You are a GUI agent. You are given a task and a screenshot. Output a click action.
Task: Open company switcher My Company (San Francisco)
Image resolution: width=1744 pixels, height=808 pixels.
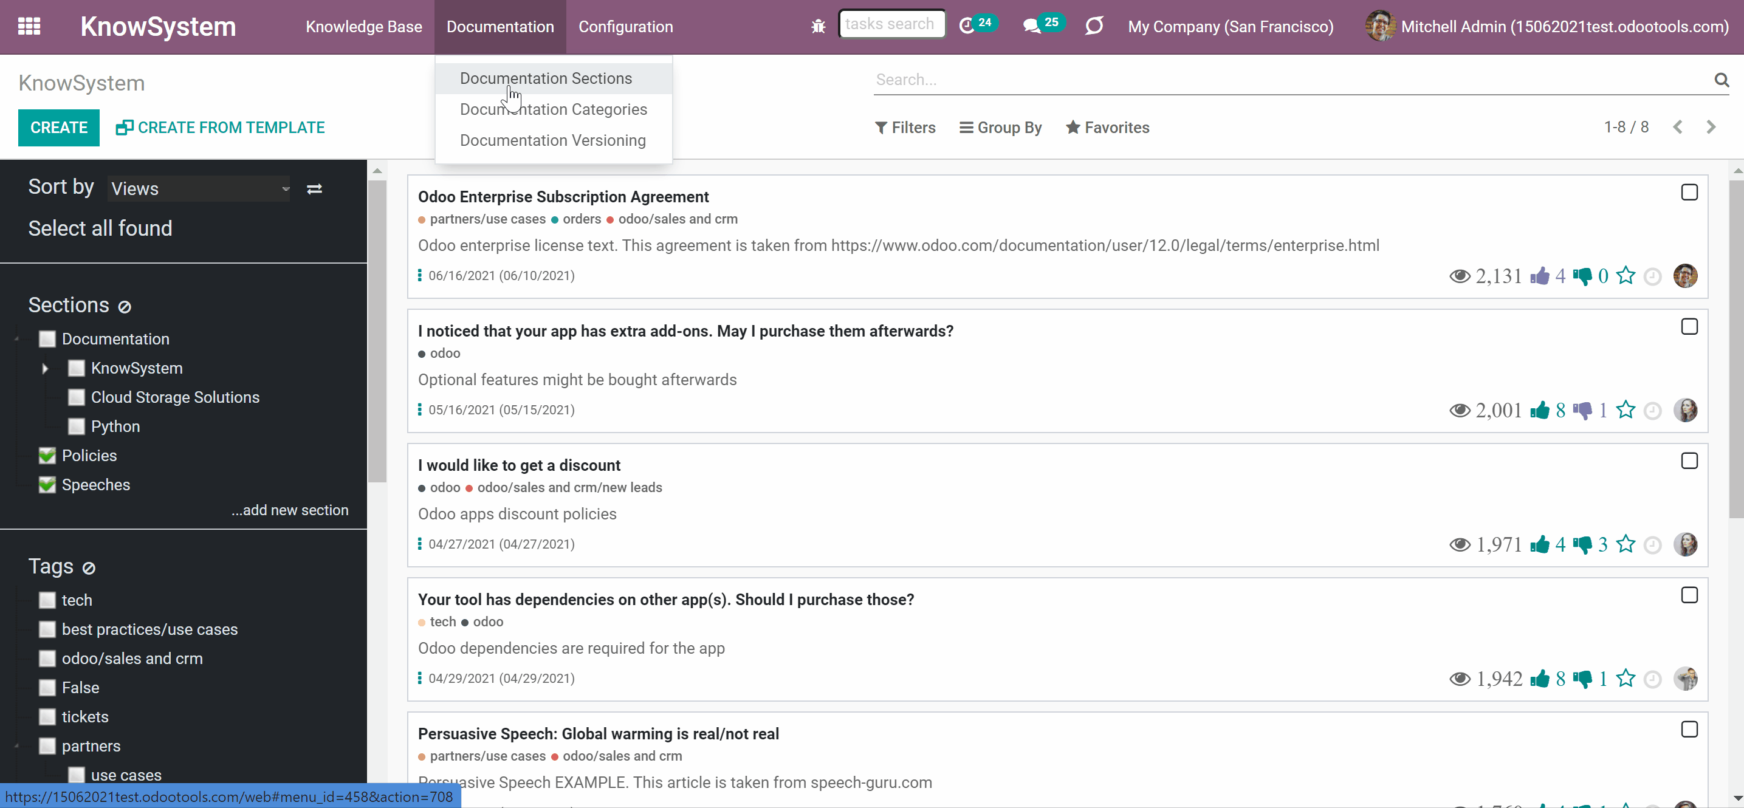pos(1230,26)
